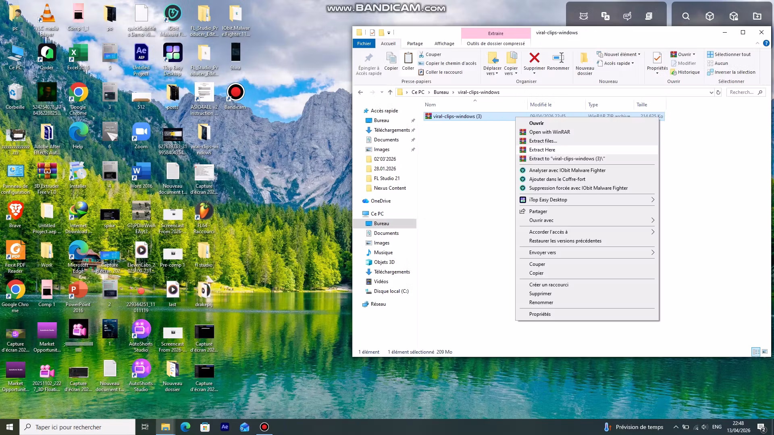Select the Brave desktop icon

[x=15, y=215]
